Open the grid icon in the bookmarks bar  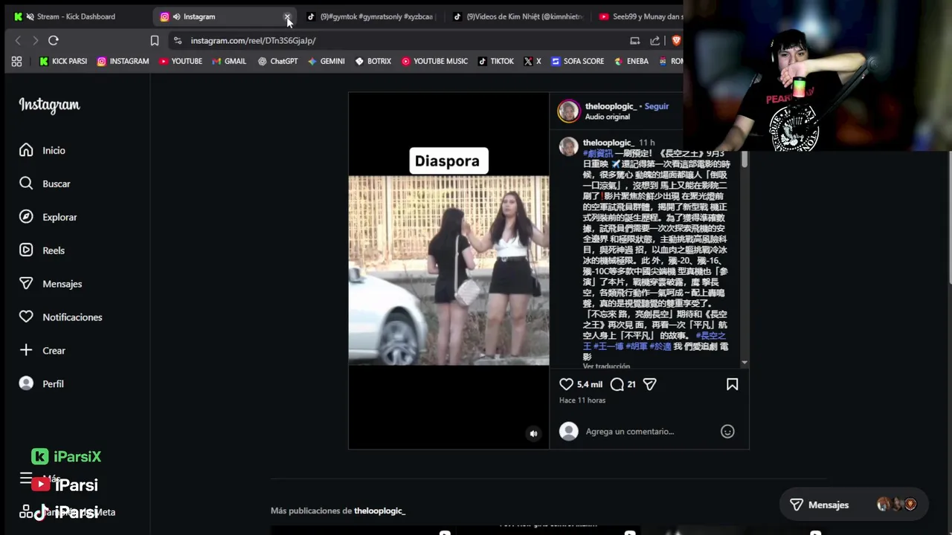point(16,62)
